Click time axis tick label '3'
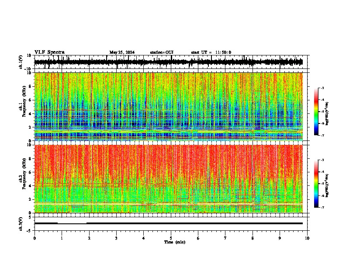 (x=116, y=238)
